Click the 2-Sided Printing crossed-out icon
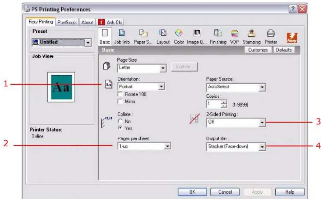Screen dimensions: 321x199 (195, 119)
